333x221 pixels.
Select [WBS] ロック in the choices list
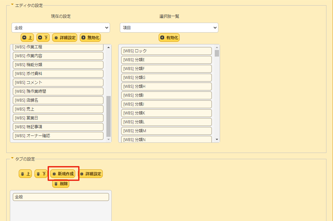pos(166,51)
